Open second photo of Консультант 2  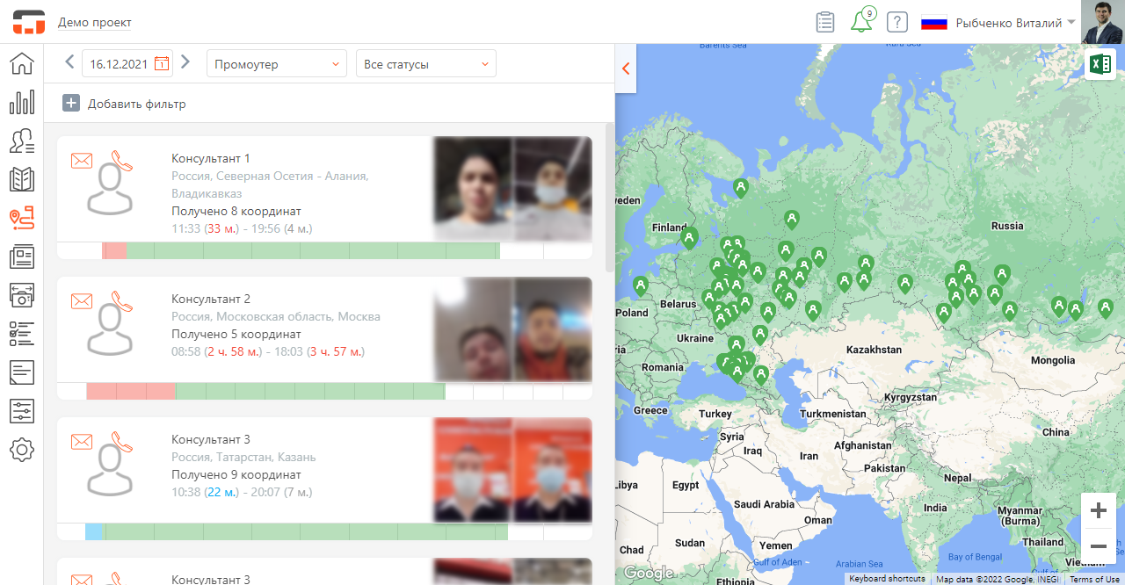point(554,329)
